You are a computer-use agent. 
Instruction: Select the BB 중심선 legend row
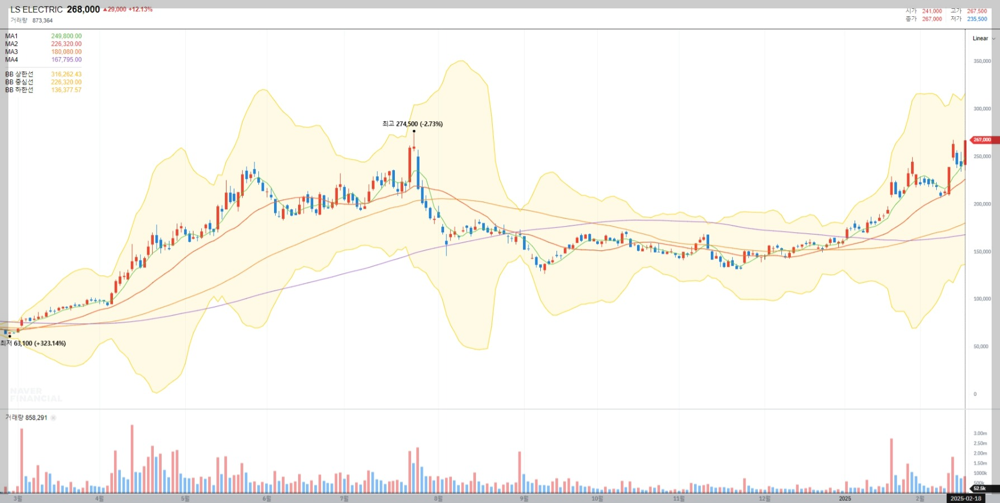(43, 82)
